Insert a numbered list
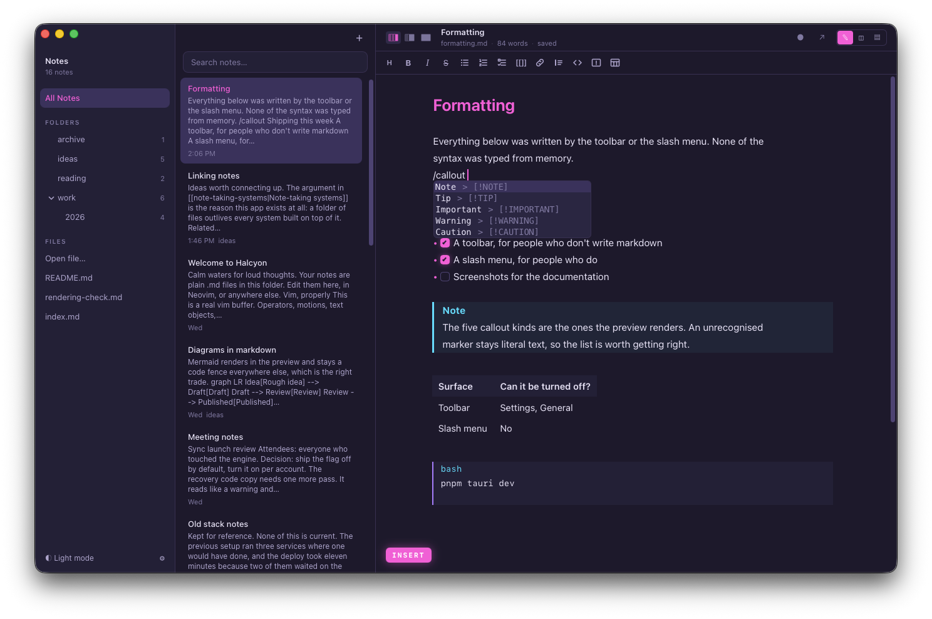Screen dimensions: 932x619 pyautogui.click(x=484, y=63)
